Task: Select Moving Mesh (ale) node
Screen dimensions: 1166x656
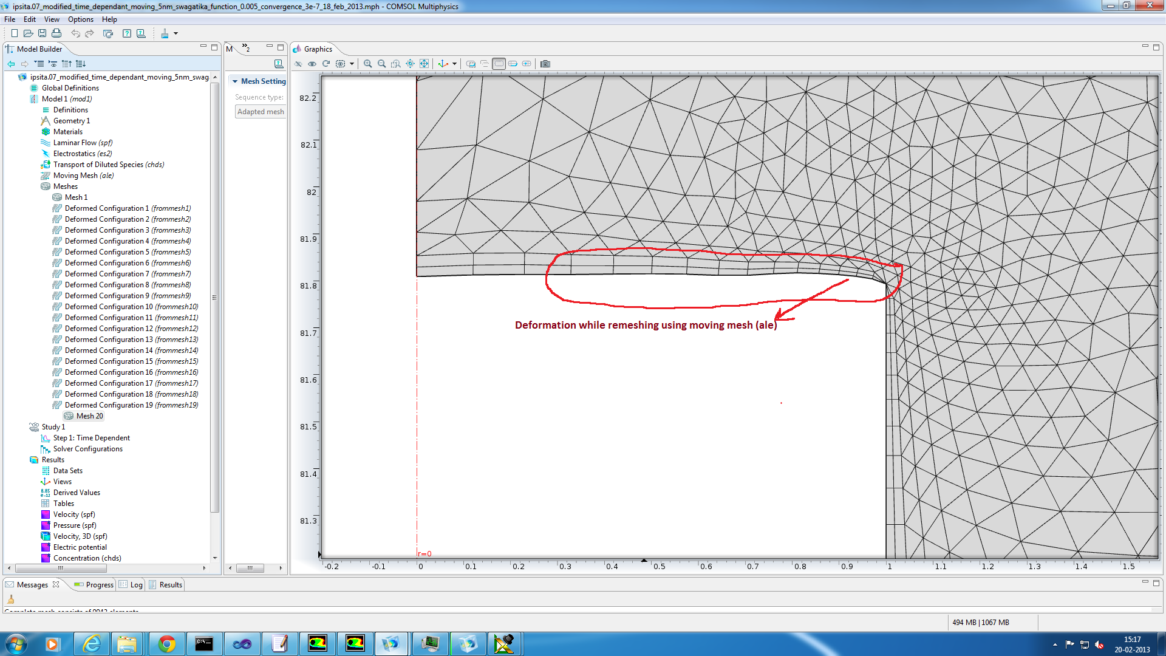Action: tap(83, 176)
